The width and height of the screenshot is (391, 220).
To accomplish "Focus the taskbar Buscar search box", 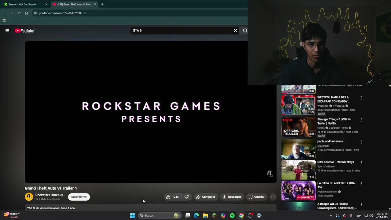I will tap(160, 216).
